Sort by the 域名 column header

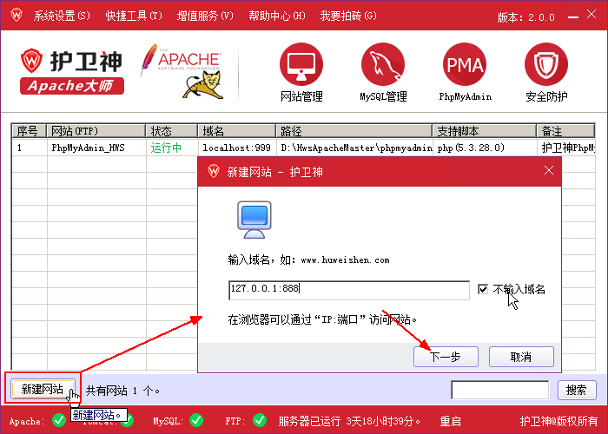237,131
